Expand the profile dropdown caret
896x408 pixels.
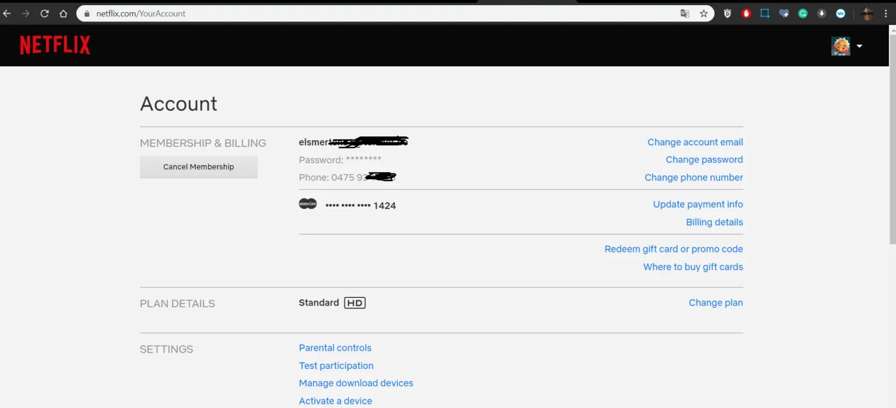coord(859,46)
